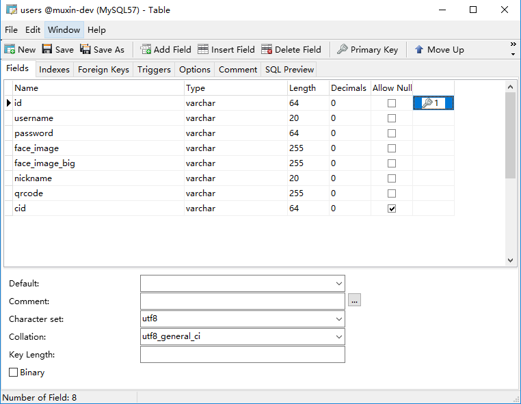Click into the Comment input field

click(x=243, y=301)
